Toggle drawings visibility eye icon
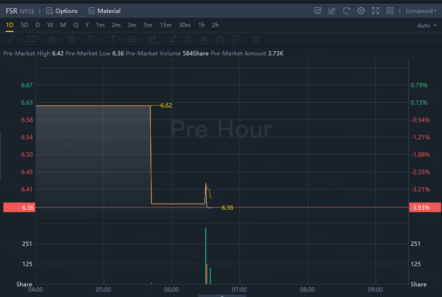Screen dimensions: 442x297 (204, 39)
